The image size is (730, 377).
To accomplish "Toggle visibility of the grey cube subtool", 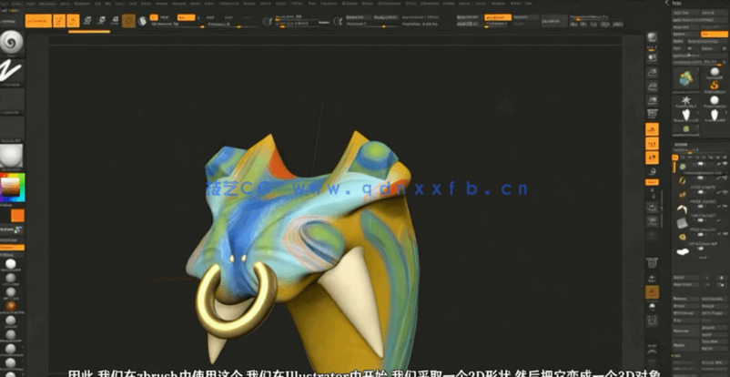I will 725,220.
